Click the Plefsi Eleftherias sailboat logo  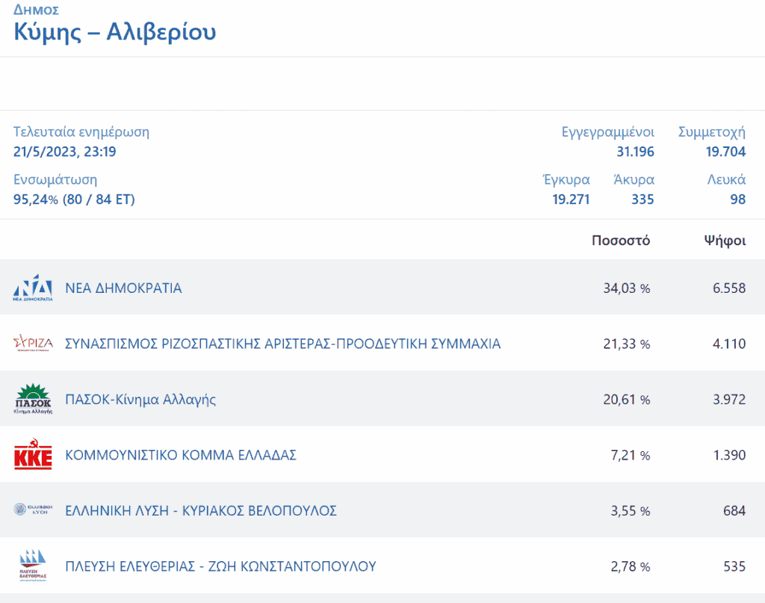(x=33, y=566)
